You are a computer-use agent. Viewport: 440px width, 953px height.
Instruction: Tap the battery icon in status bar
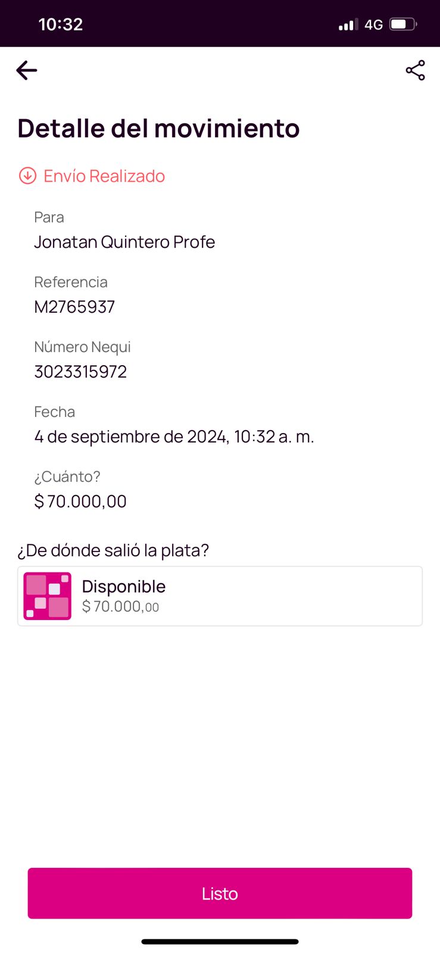pyautogui.click(x=403, y=24)
